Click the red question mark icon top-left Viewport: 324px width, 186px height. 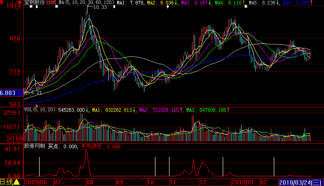[2, 3]
